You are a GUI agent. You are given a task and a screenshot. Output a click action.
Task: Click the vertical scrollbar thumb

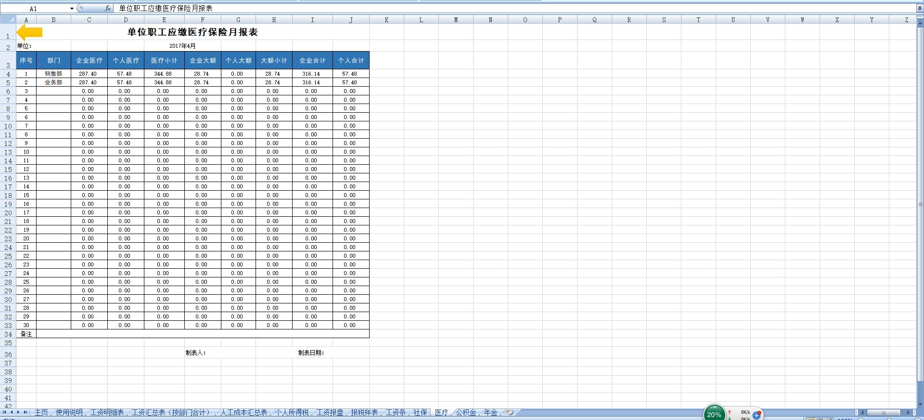920,204
